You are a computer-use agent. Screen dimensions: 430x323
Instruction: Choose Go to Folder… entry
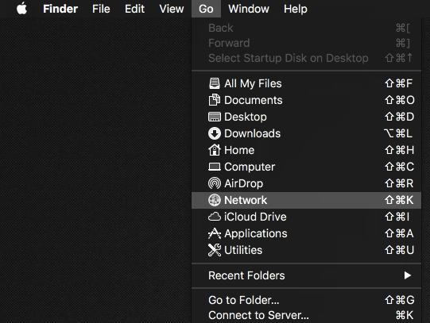pyautogui.click(x=306, y=300)
